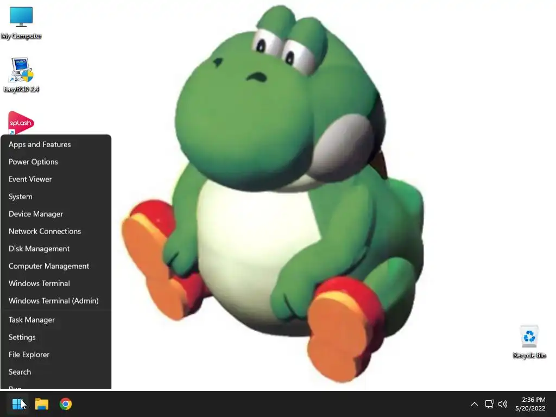
Task: Launch Google Chrome from the taskbar
Action: pyautogui.click(x=66, y=404)
